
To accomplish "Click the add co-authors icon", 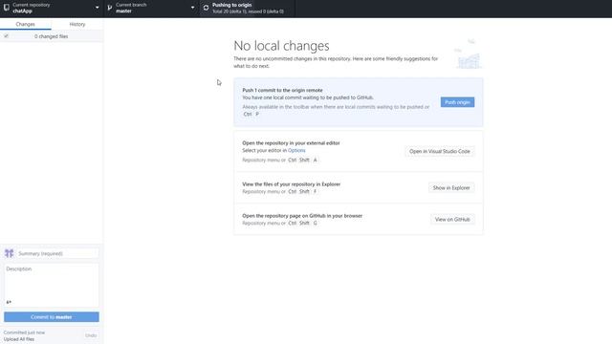I will click(9, 302).
